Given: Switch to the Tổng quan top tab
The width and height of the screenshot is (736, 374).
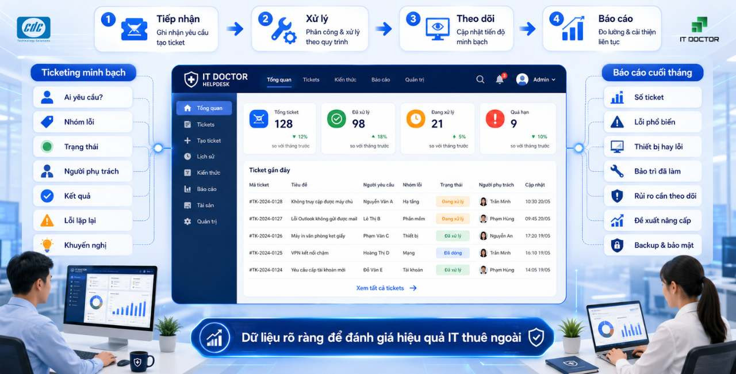Looking at the screenshot, I should [279, 79].
